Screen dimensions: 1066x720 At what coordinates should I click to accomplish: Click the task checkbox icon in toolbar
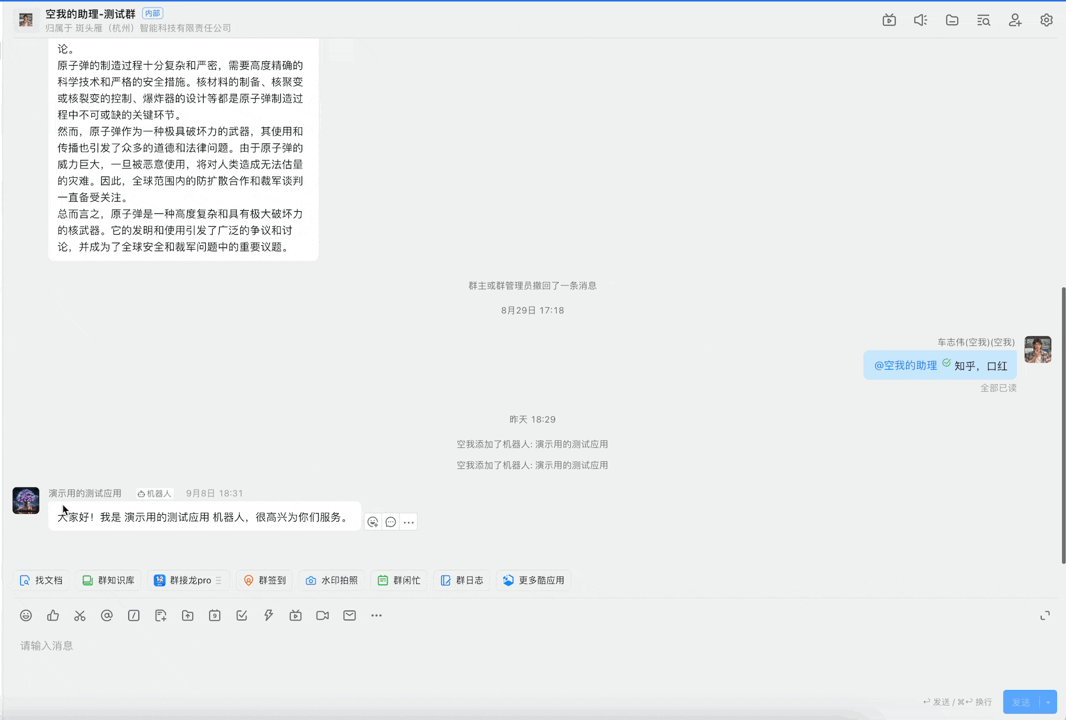241,615
